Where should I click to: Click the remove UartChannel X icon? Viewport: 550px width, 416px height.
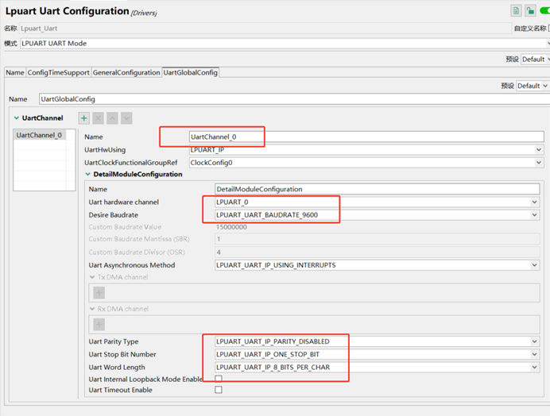point(99,118)
